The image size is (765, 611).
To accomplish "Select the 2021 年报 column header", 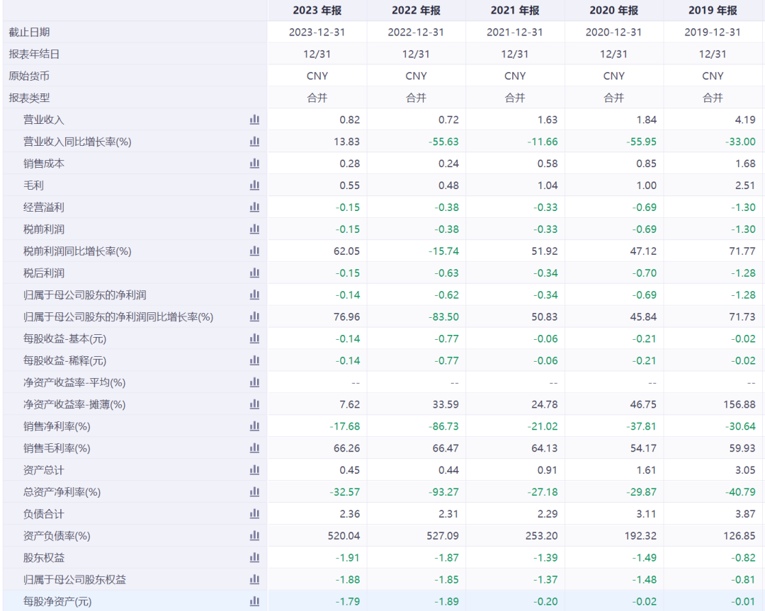I will pos(515,10).
